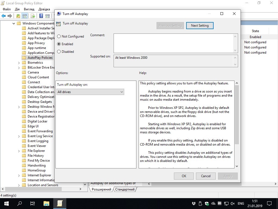
Task: Open the Дія menu
Action: click(x=17, y=9)
